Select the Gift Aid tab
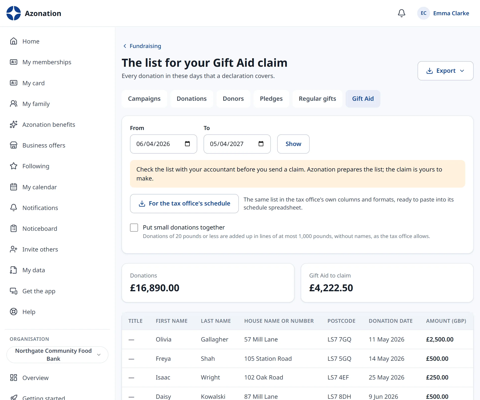Screen dimensions: 480x400 (363, 99)
